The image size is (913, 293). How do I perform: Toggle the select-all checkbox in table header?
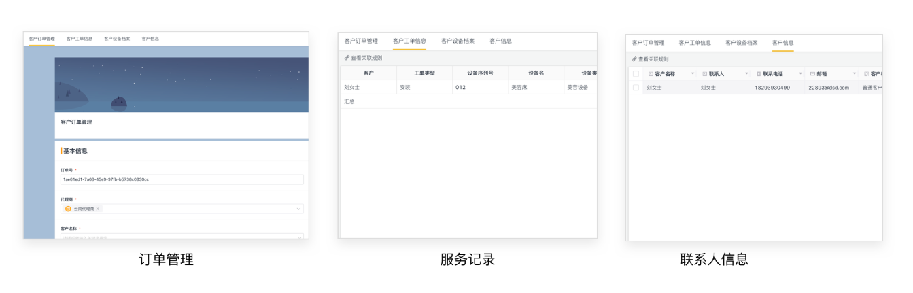pyautogui.click(x=636, y=73)
